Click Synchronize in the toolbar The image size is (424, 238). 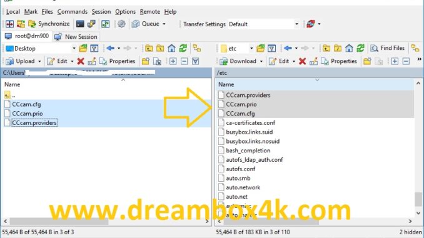[49, 24]
